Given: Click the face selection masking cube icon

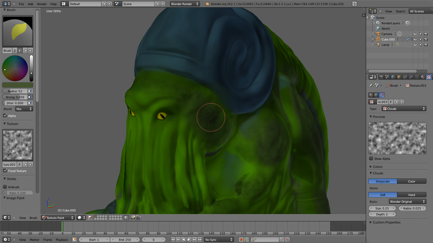Looking at the screenshot, I should pos(90,218).
